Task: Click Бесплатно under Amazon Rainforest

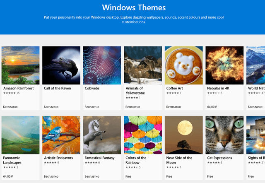Action: pos(10,107)
